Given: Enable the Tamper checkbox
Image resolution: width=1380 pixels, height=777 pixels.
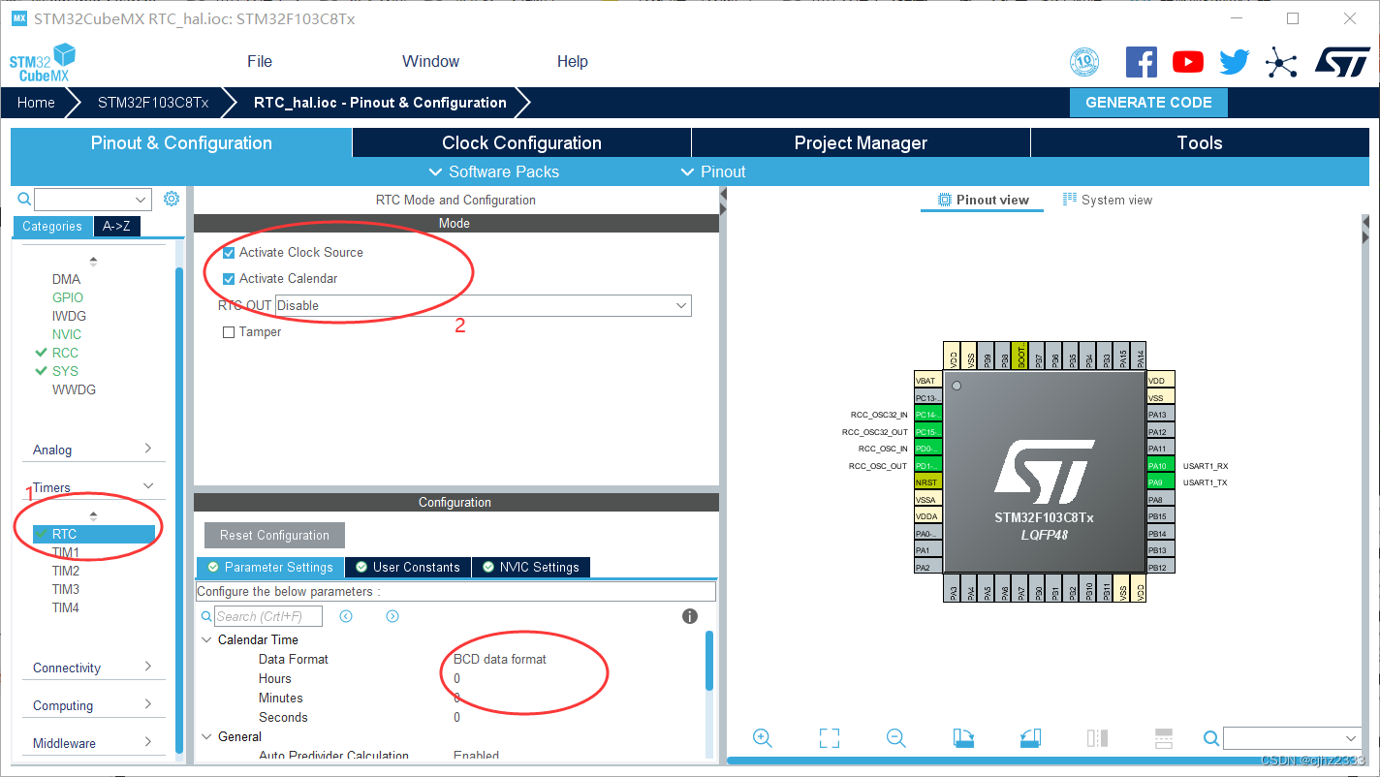Looking at the screenshot, I should 229,332.
